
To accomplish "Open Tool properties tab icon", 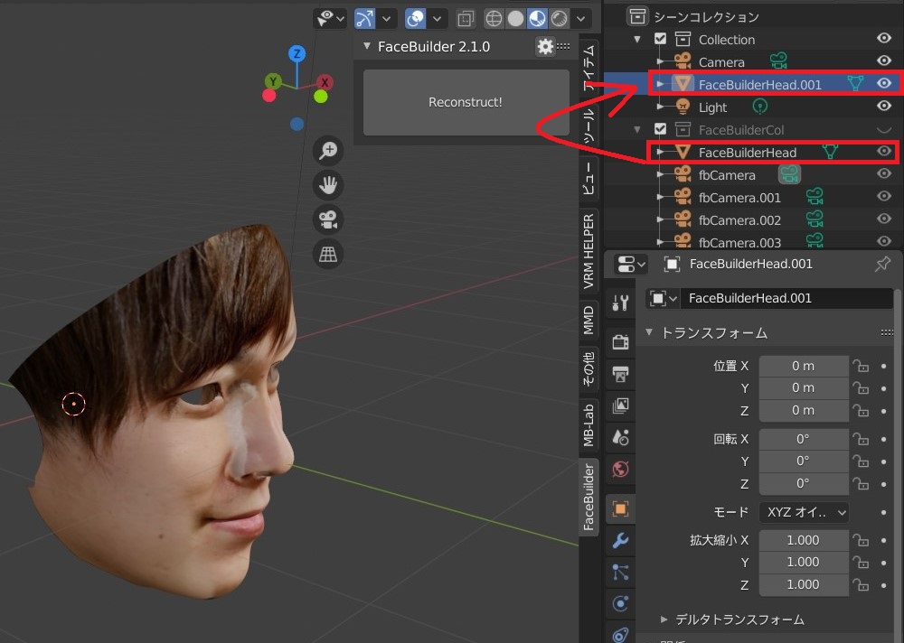I will click(620, 303).
